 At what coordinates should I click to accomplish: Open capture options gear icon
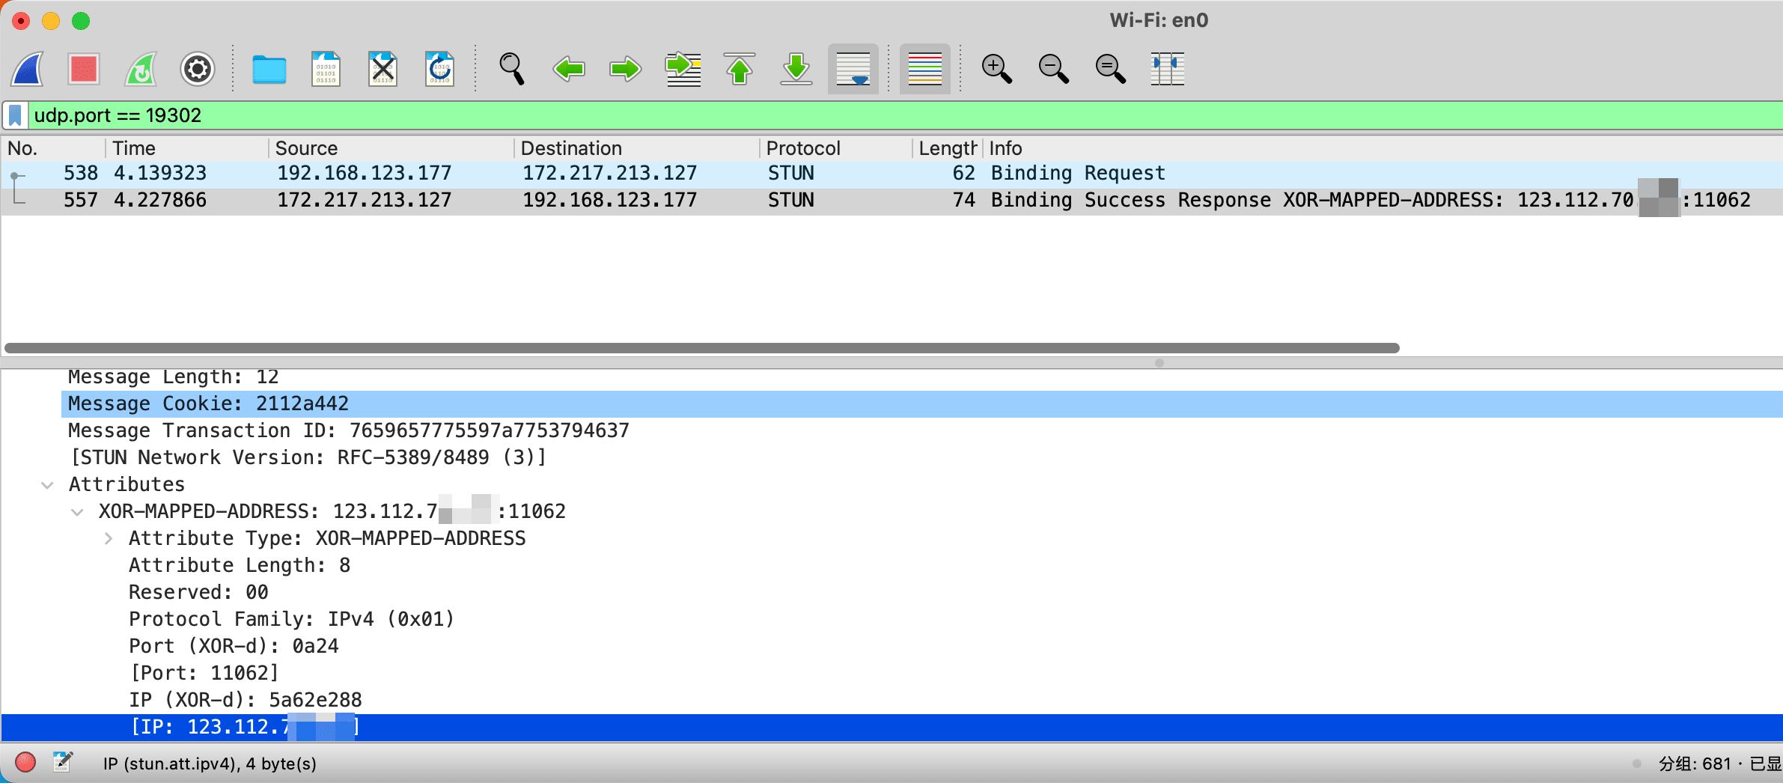[198, 70]
